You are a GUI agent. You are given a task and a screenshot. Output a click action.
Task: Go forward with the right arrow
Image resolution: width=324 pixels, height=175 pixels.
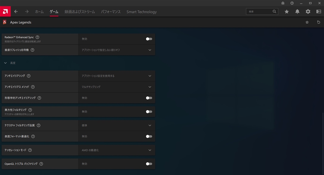(27, 12)
